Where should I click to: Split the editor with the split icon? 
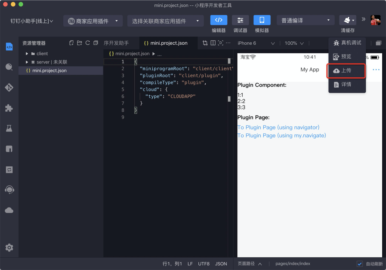(x=213, y=43)
